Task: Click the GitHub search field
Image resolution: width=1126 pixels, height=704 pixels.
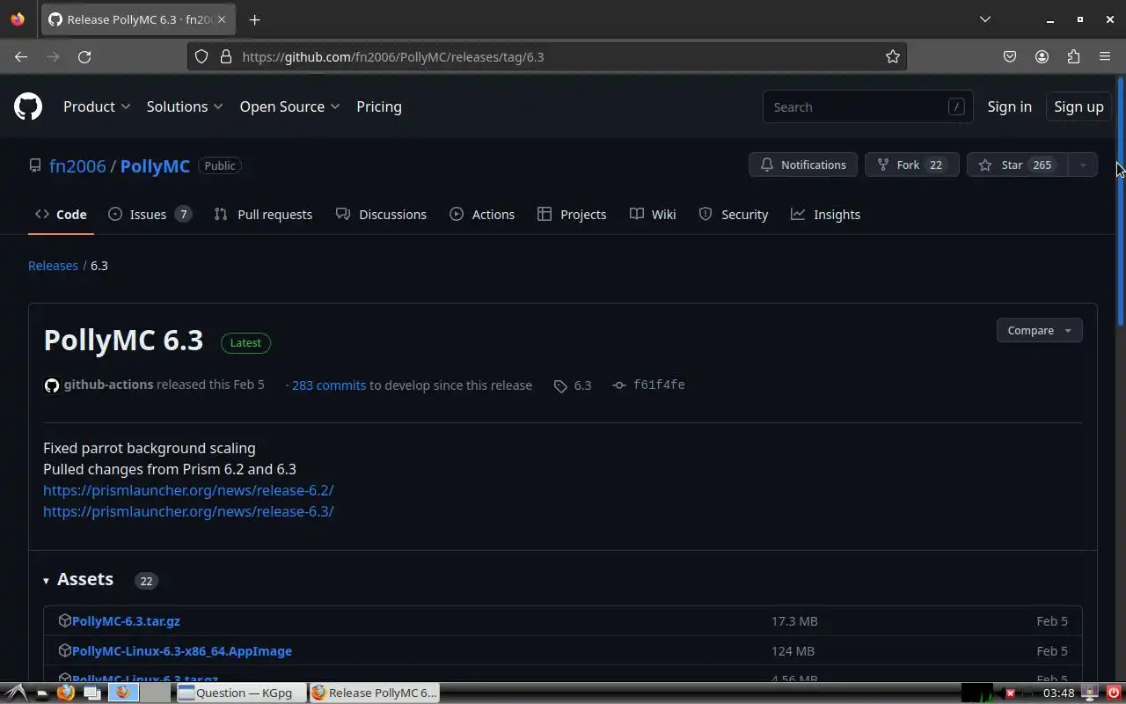Action: click(x=867, y=106)
